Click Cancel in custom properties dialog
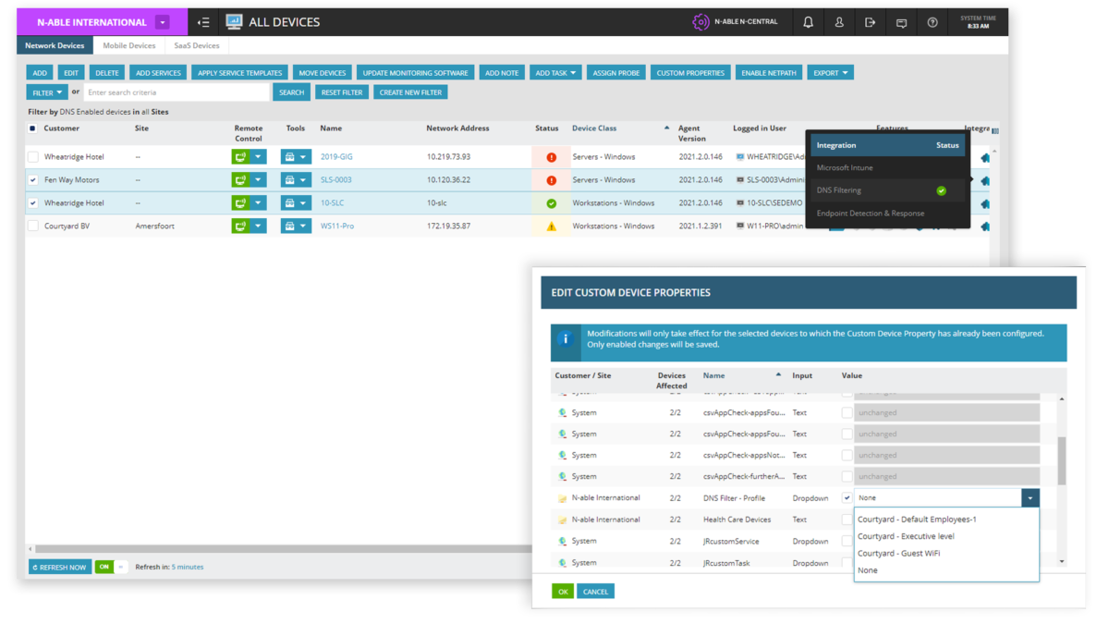 pyautogui.click(x=595, y=591)
